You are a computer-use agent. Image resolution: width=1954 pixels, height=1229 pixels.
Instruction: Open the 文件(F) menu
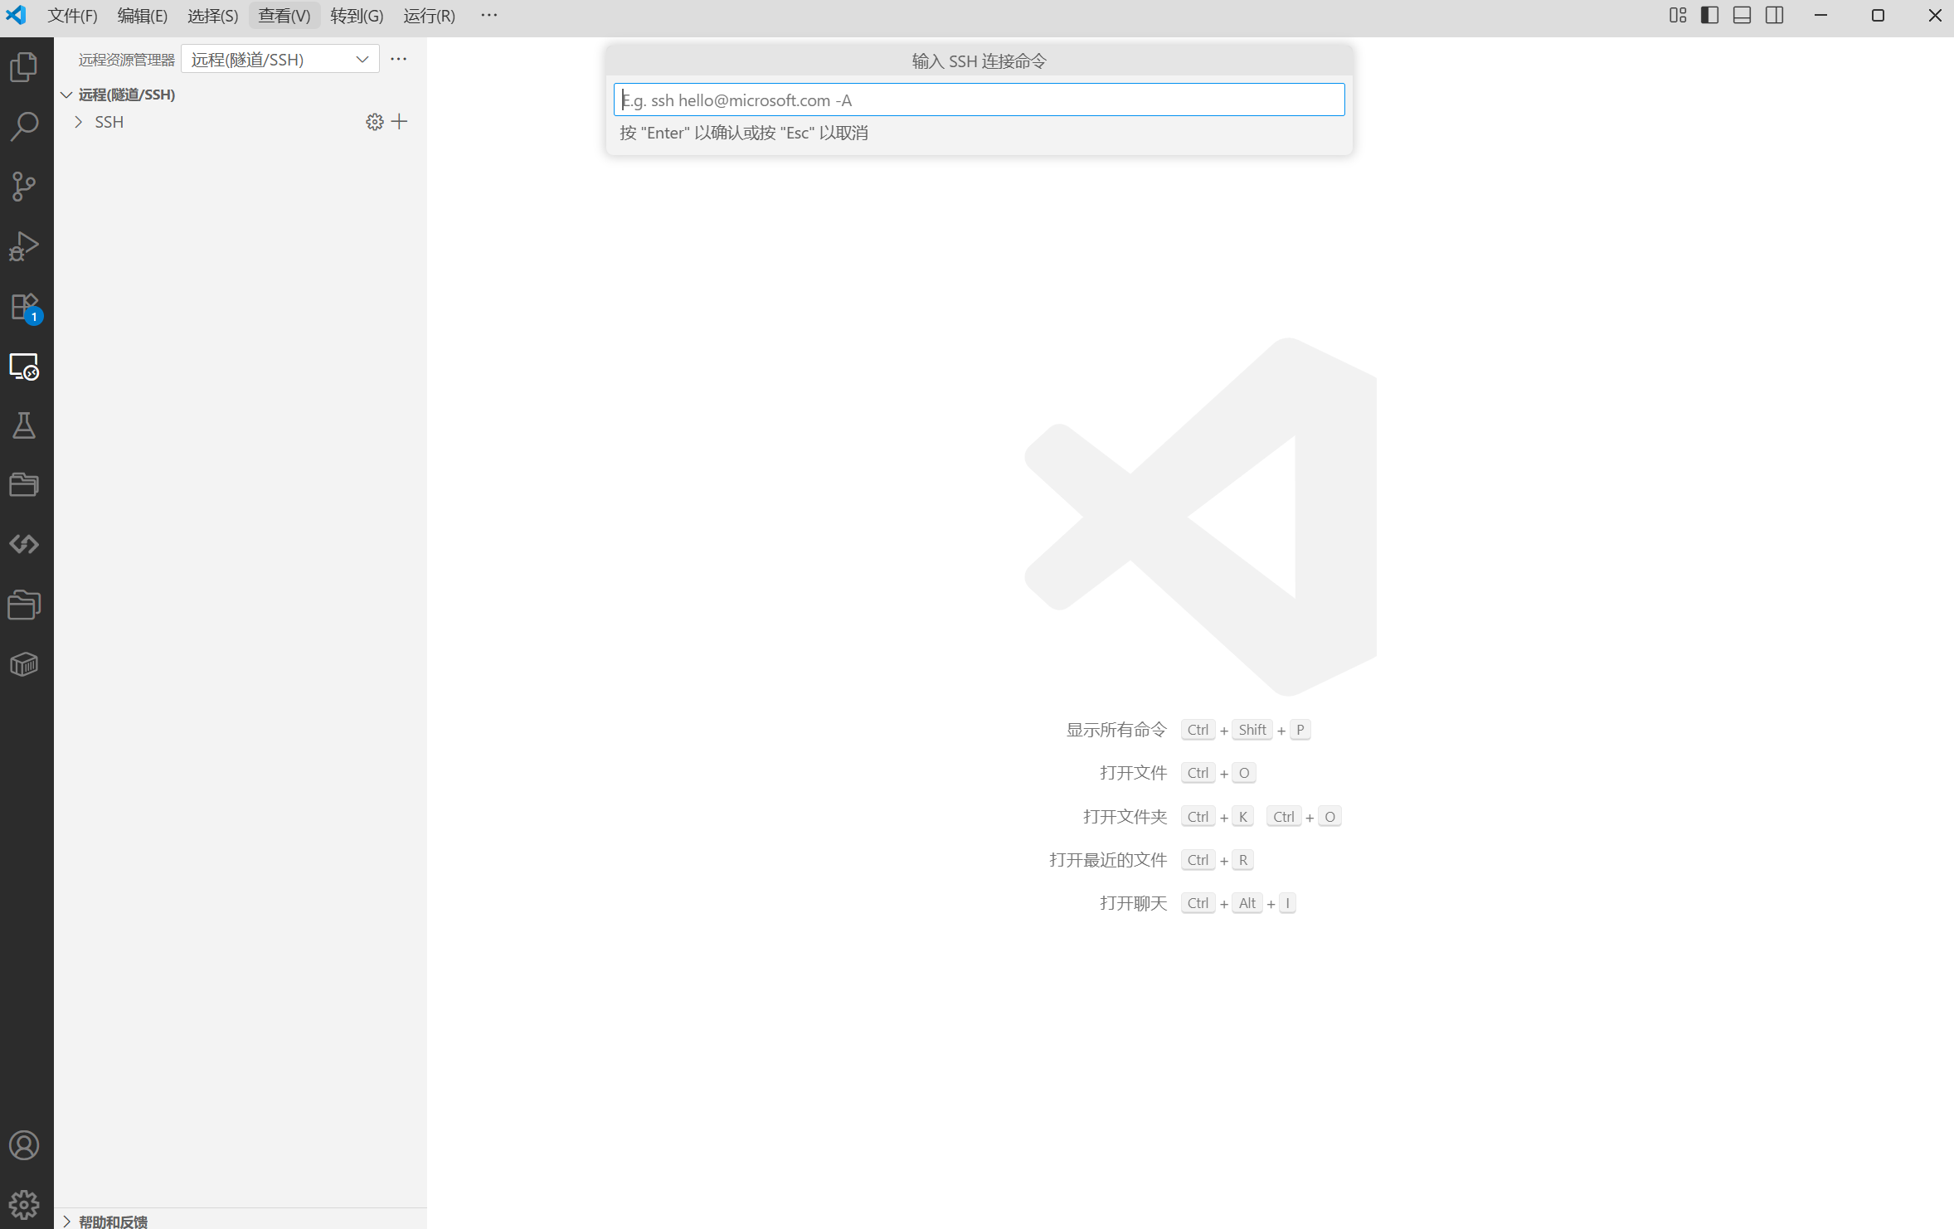pyautogui.click(x=72, y=16)
